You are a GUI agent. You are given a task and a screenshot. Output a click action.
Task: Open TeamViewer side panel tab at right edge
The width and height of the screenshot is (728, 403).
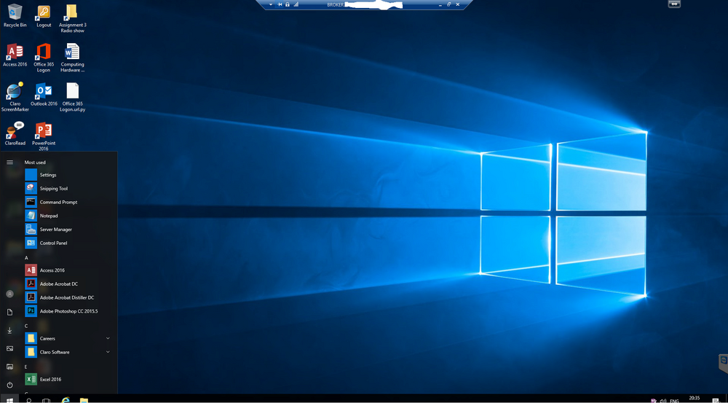point(722,363)
